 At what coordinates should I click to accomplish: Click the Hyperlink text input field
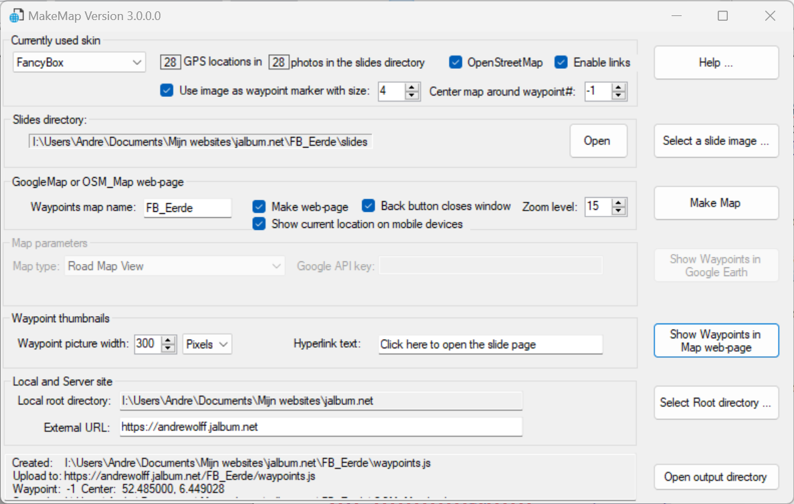tap(490, 344)
